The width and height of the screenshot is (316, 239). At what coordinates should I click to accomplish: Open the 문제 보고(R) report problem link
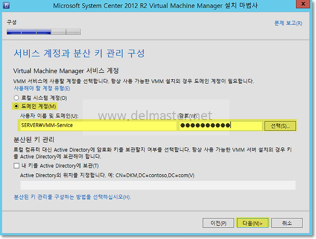tap(288, 23)
